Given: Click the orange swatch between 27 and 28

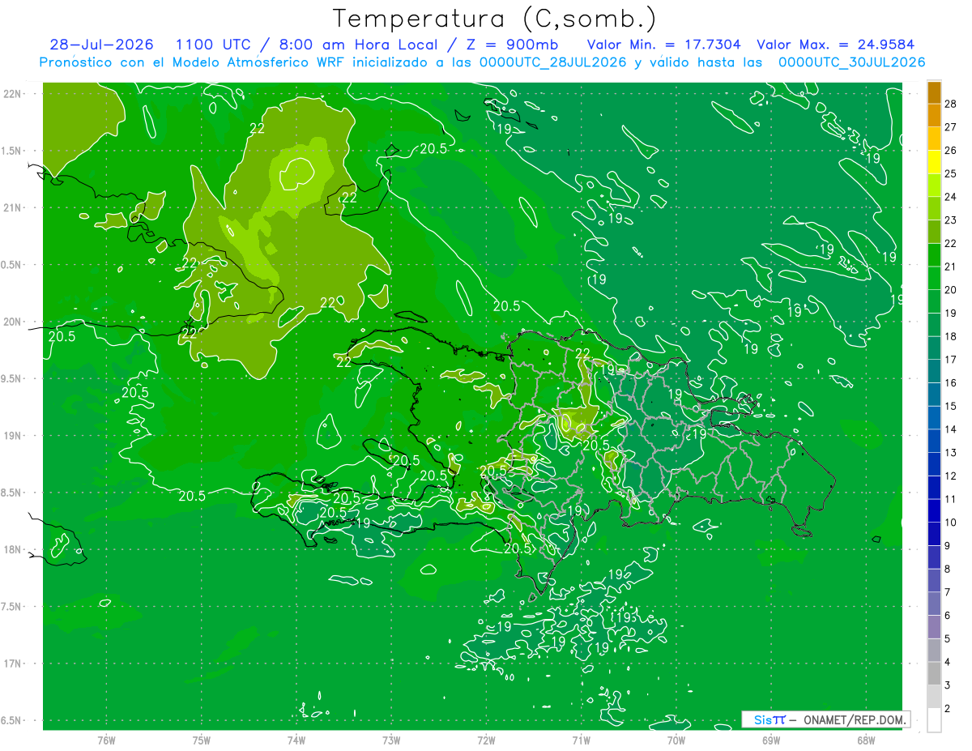Looking at the screenshot, I should [934, 115].
